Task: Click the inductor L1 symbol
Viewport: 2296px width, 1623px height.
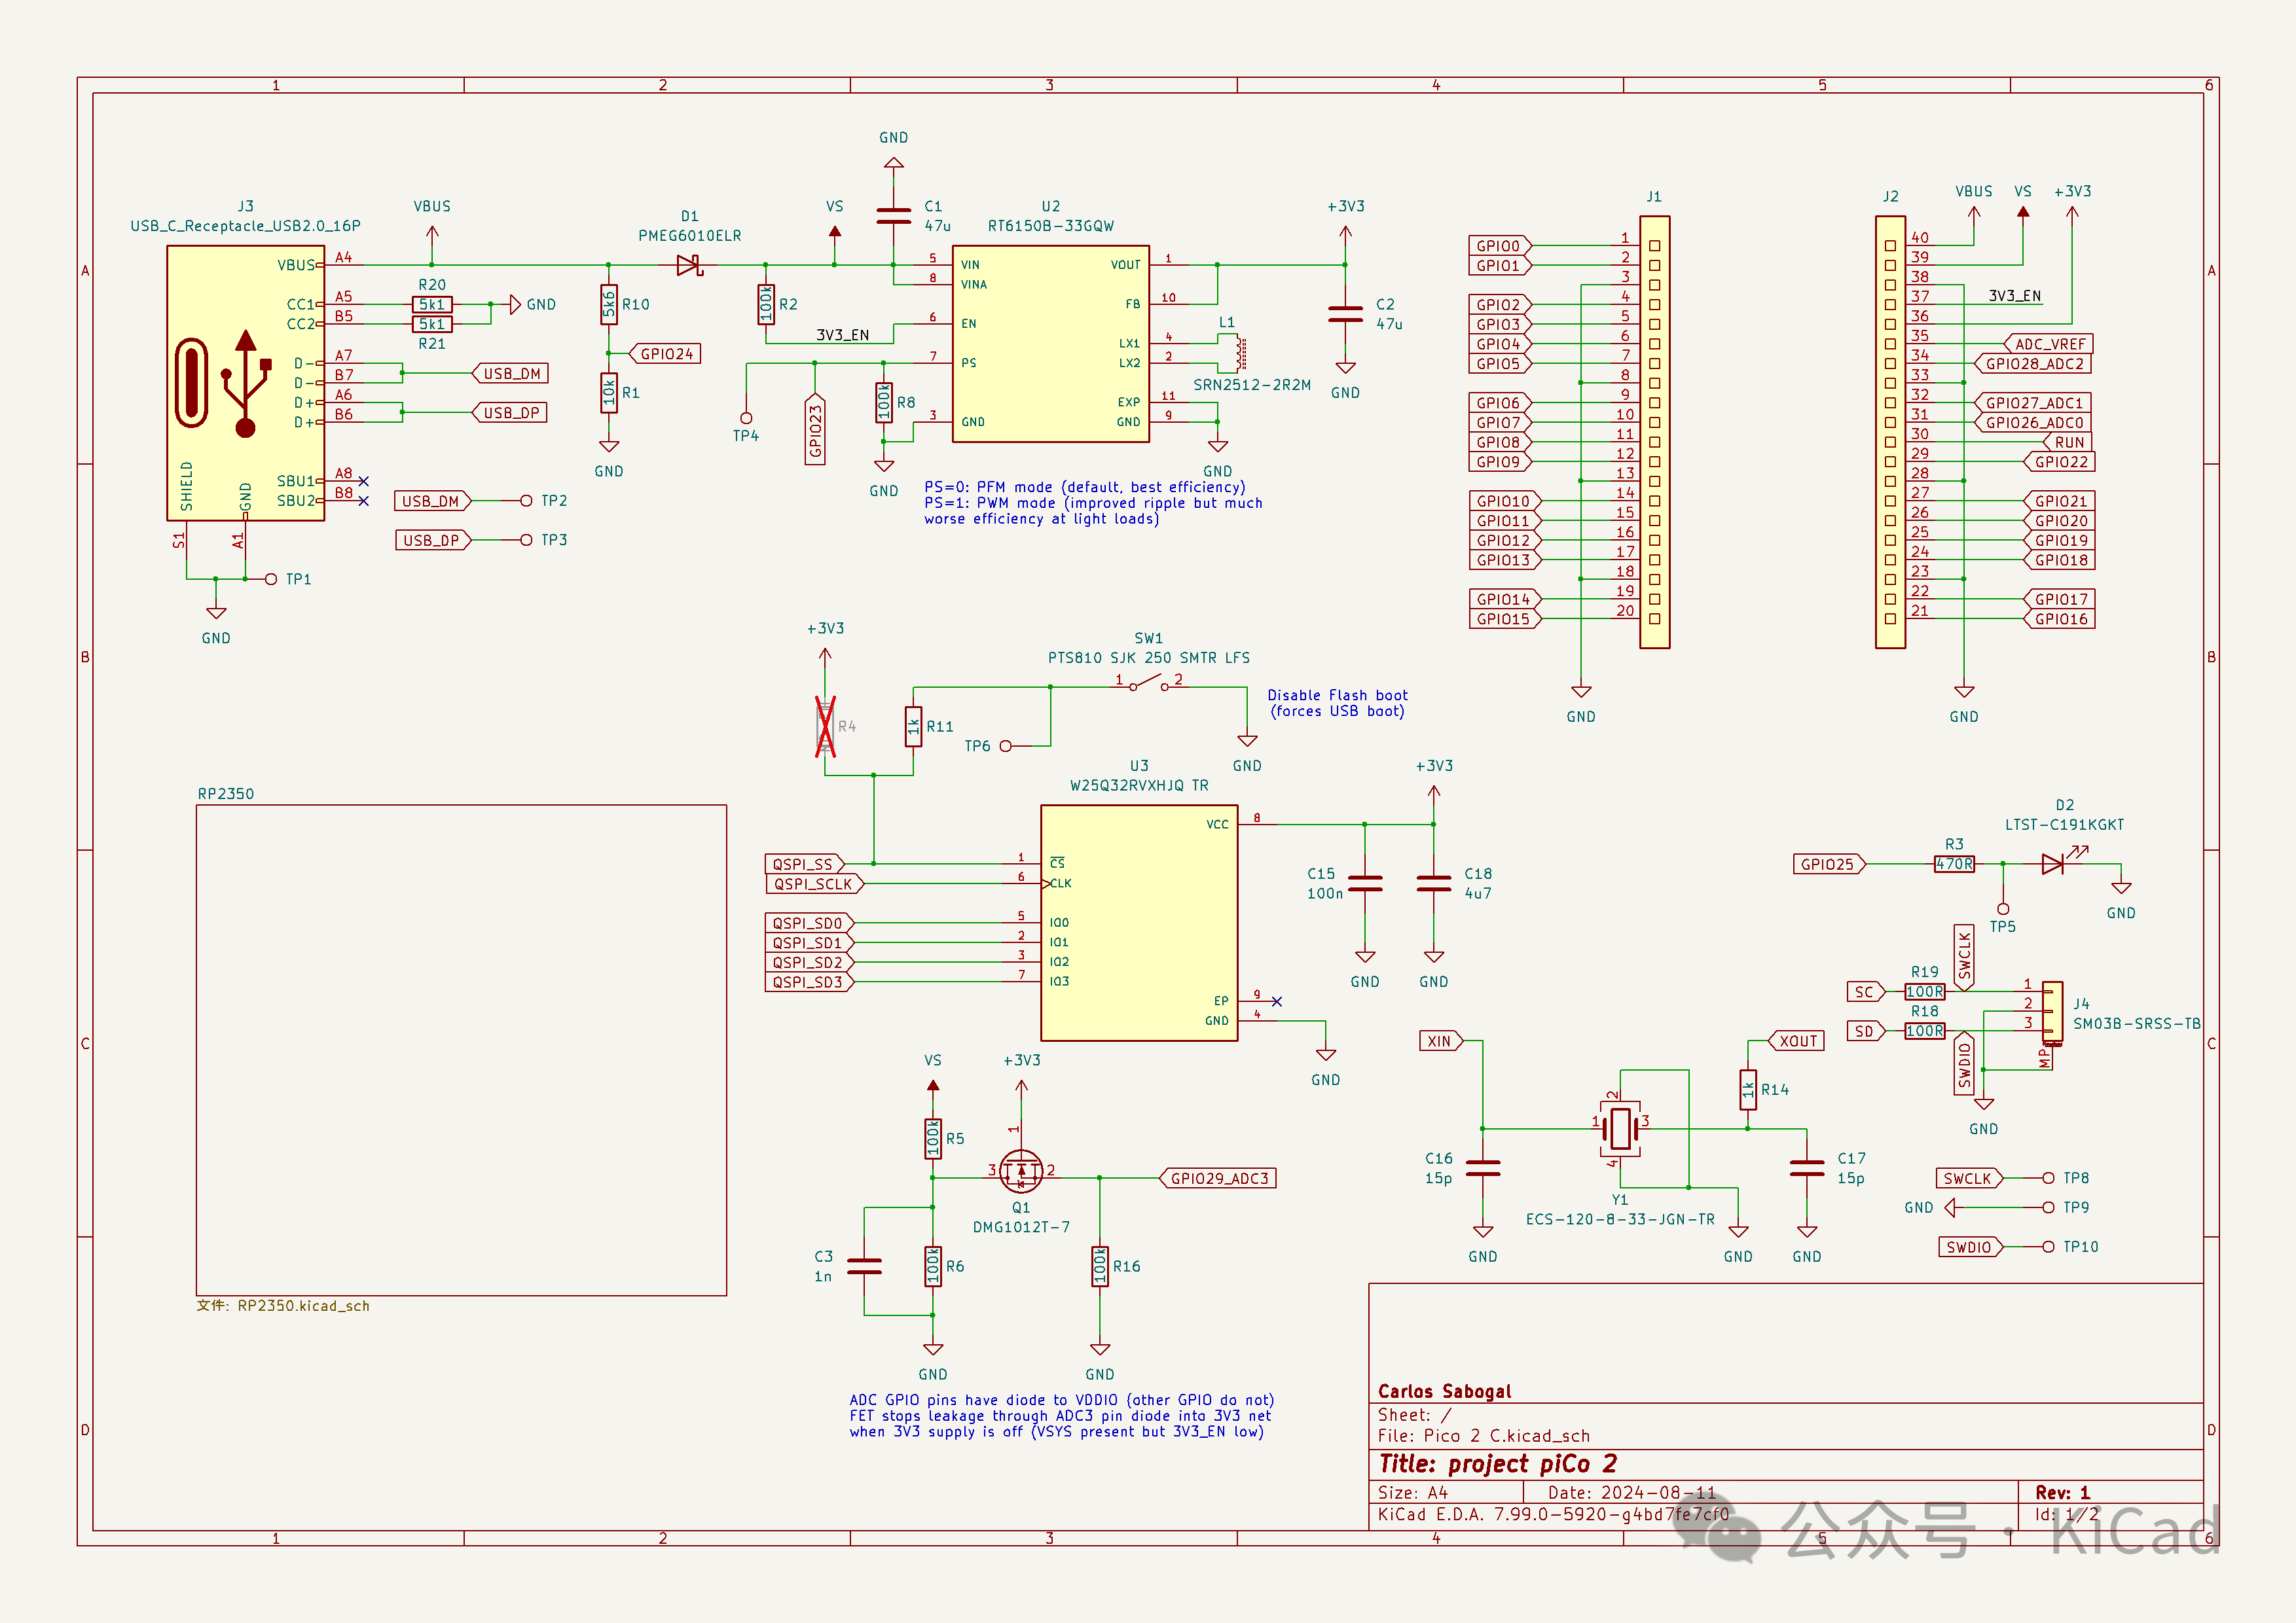Action: 1239,353
